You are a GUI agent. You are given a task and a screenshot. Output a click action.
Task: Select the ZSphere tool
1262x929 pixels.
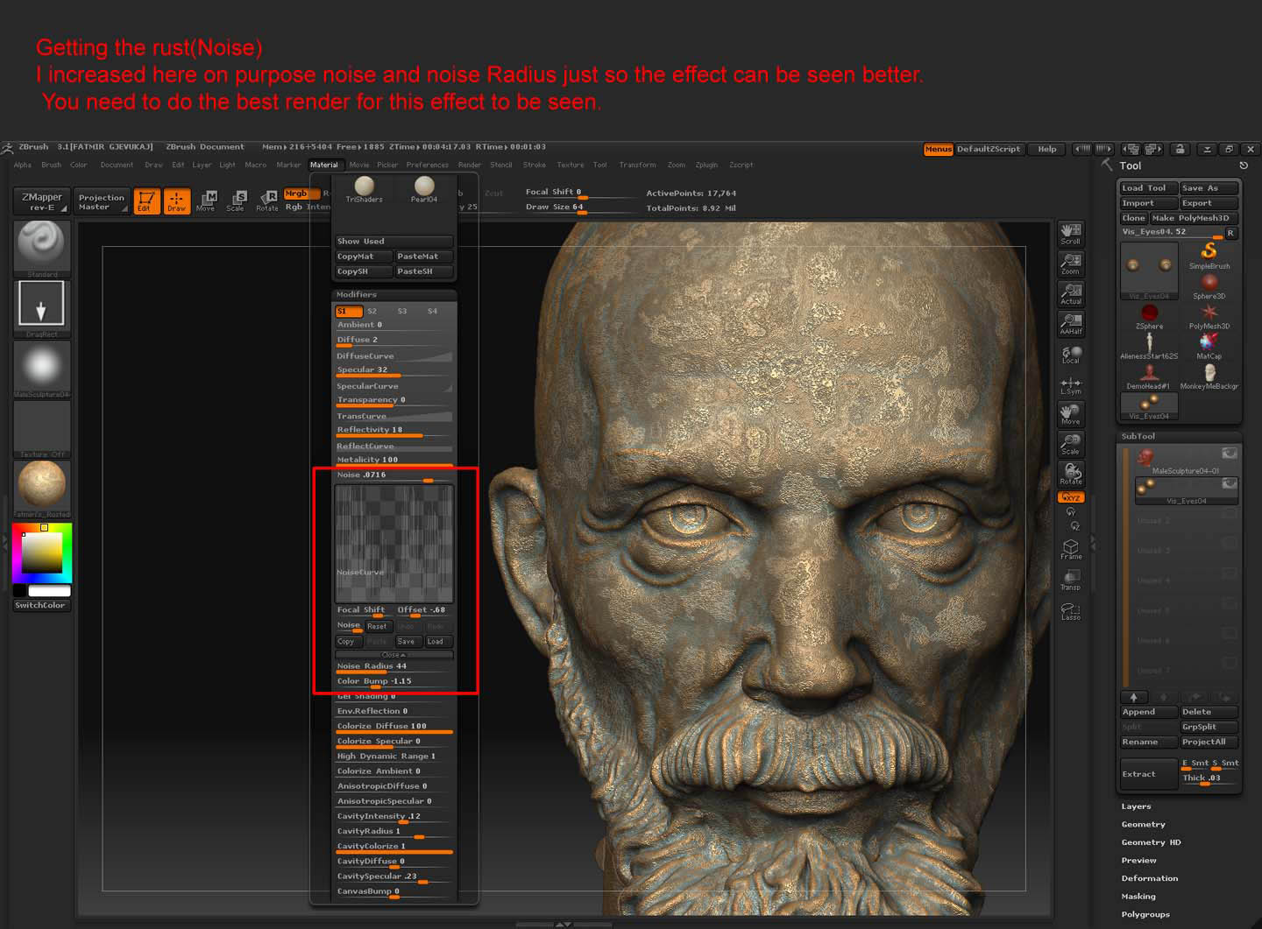1149,316
